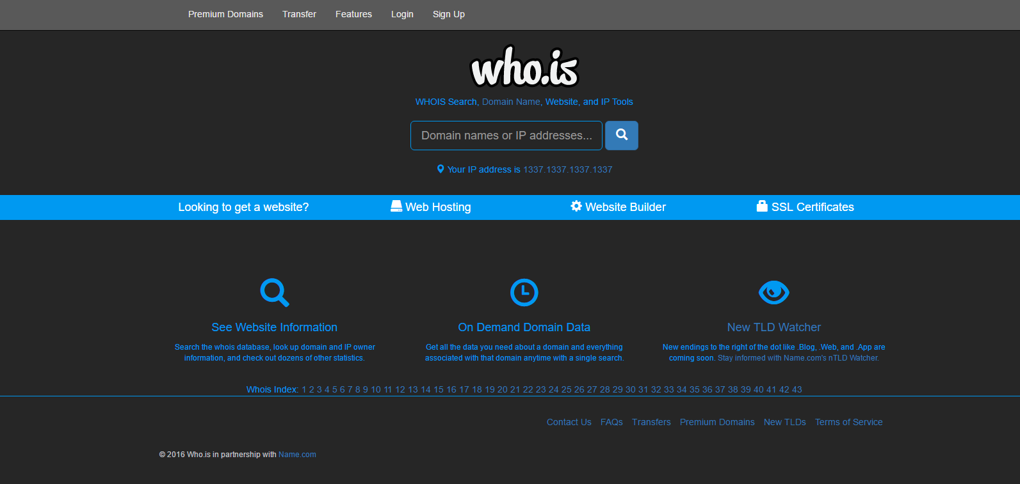Click 'Looking to get a website?' text
The image size is (1020, 484).
[243, 207]
